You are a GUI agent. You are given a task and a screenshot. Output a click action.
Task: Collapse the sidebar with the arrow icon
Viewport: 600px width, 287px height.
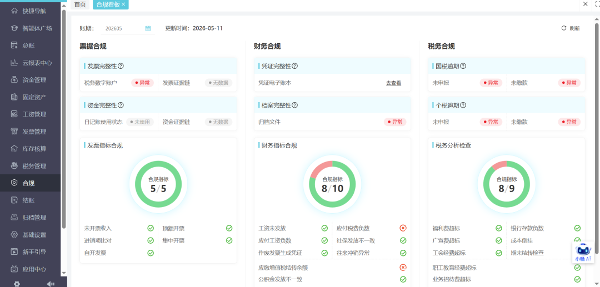pos(50,284)
